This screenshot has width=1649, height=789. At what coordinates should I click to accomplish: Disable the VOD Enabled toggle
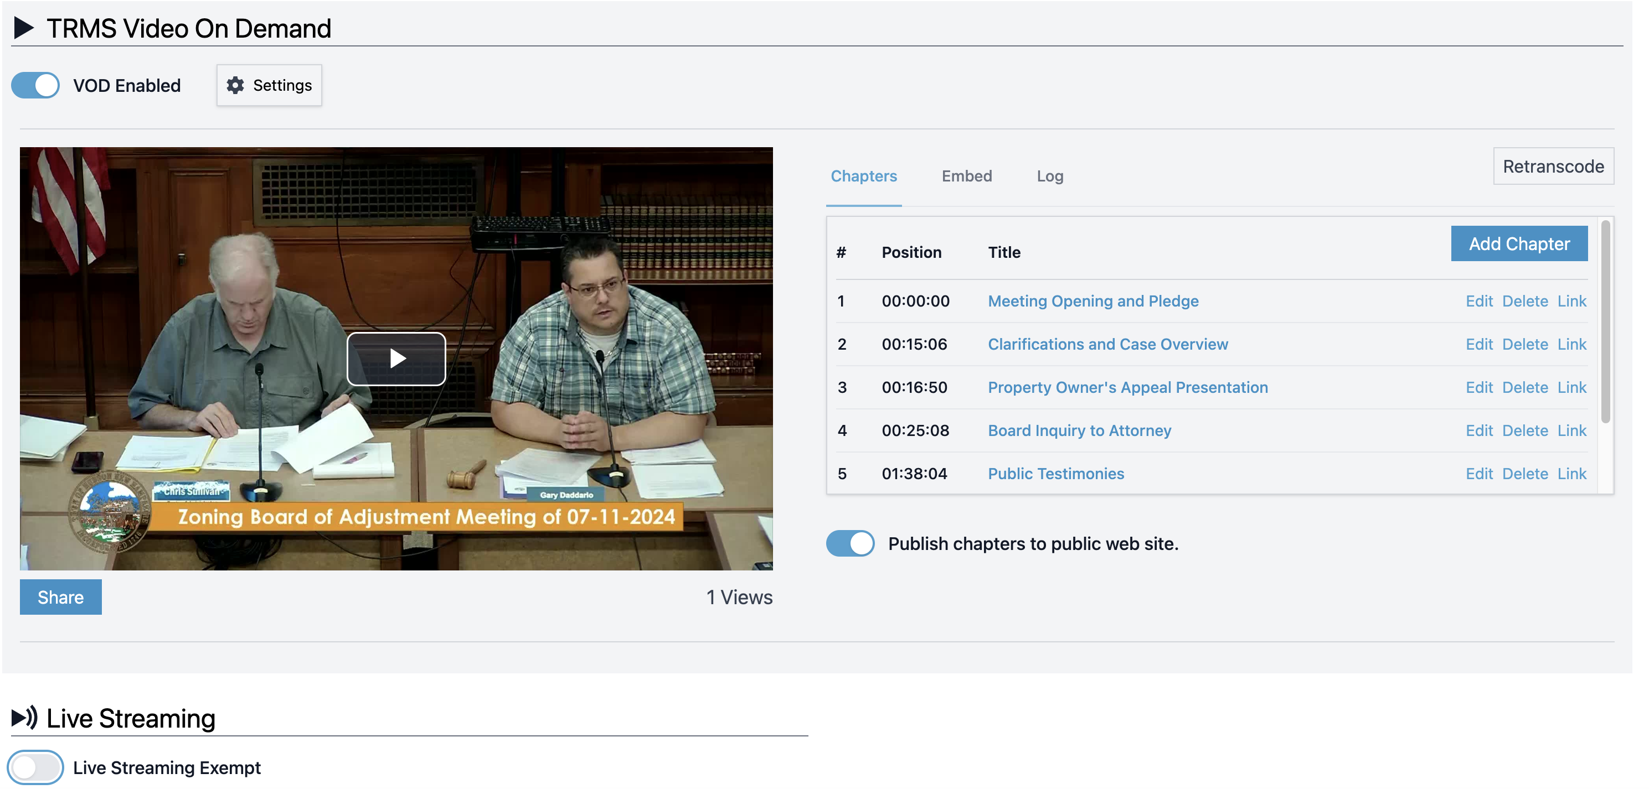pyautogui.click(x=34, y=85)
